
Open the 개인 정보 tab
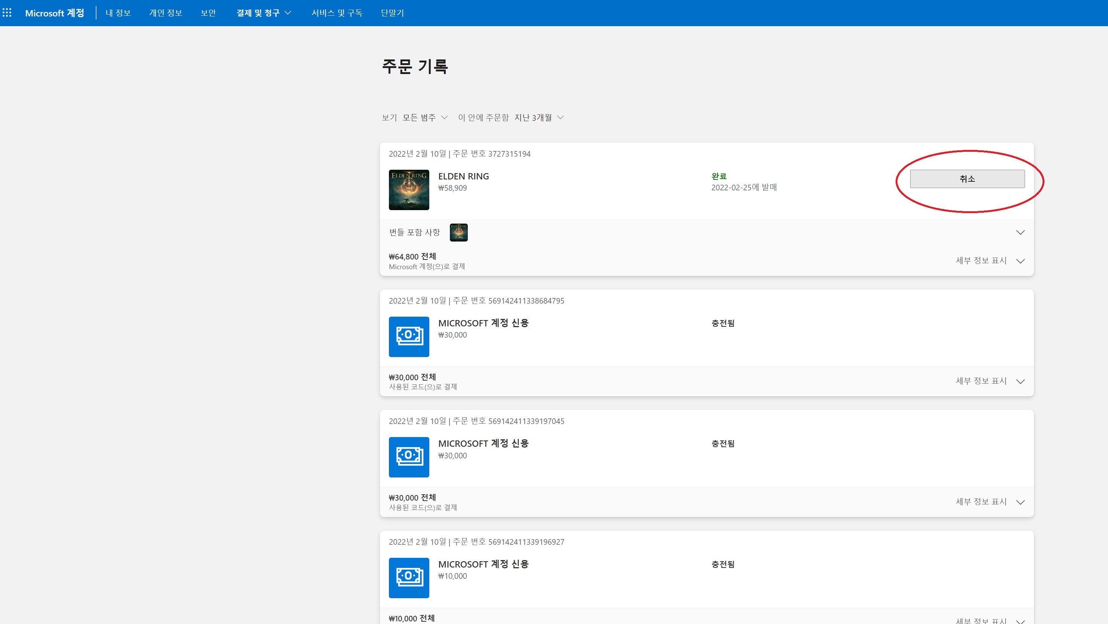(x=166, y=13)
